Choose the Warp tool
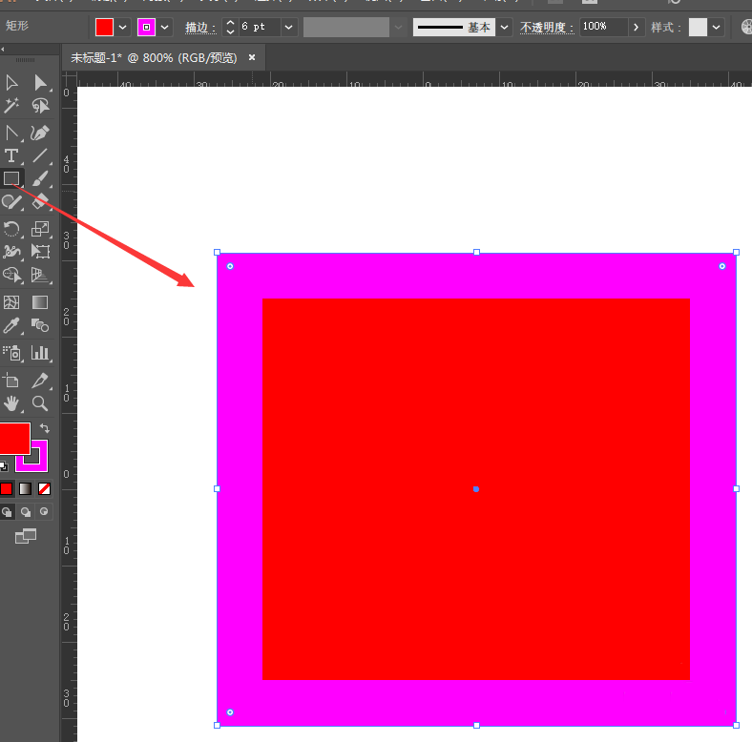 coord(11,252)
